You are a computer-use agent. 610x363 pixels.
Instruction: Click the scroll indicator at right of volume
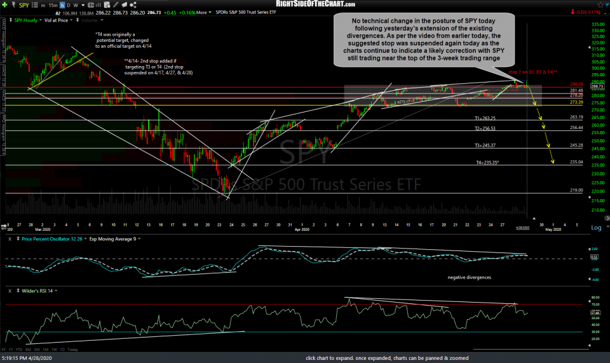(607, 218)
